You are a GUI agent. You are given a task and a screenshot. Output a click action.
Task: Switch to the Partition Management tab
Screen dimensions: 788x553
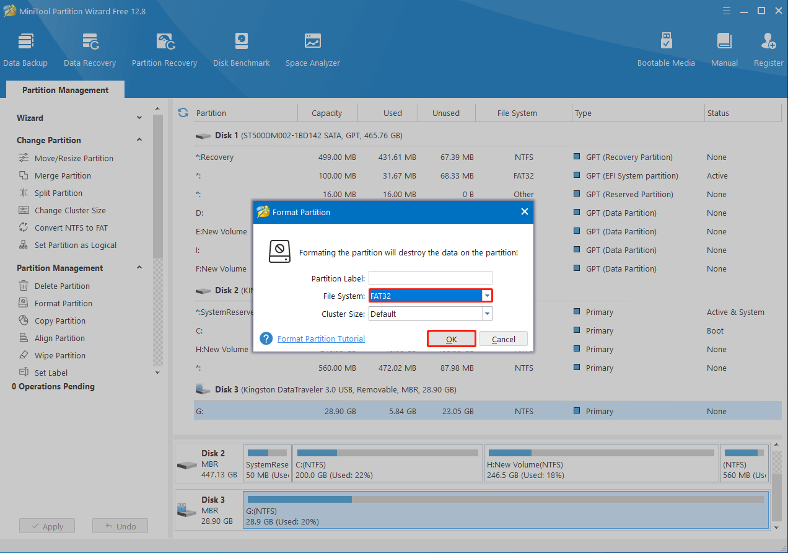point(65,90)
